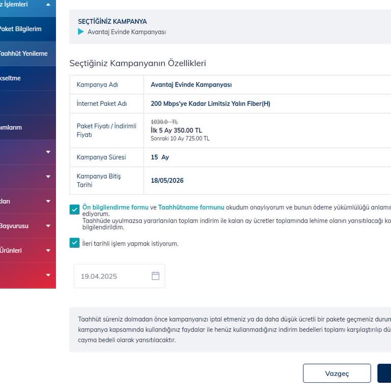The image size is (391, 391).
Task: Click the 'İnternet Paket Adı' label cell
Action: [x=107, y=104]
